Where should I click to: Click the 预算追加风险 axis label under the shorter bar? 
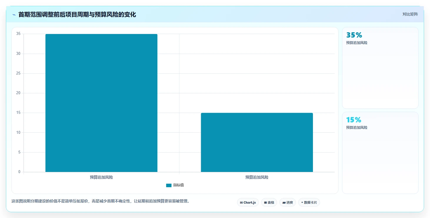point(257,178)
